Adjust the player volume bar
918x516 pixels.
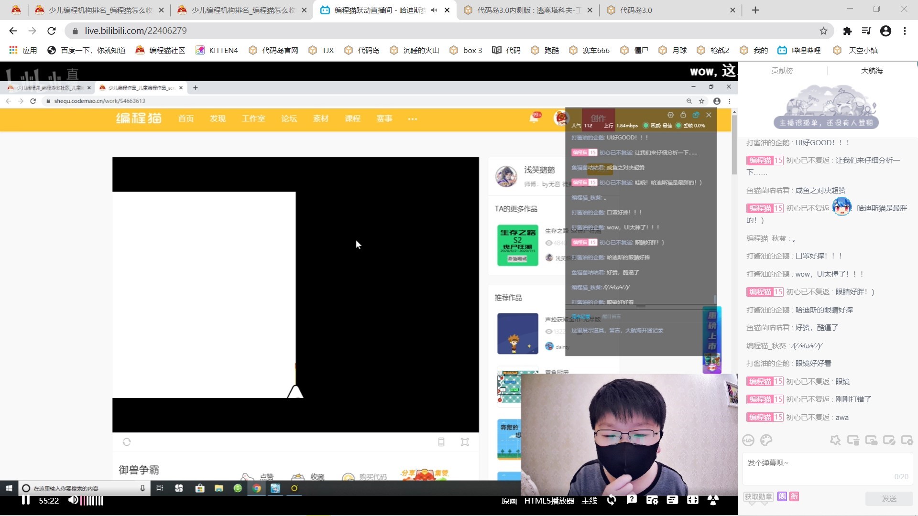click(x=92, y=500)
